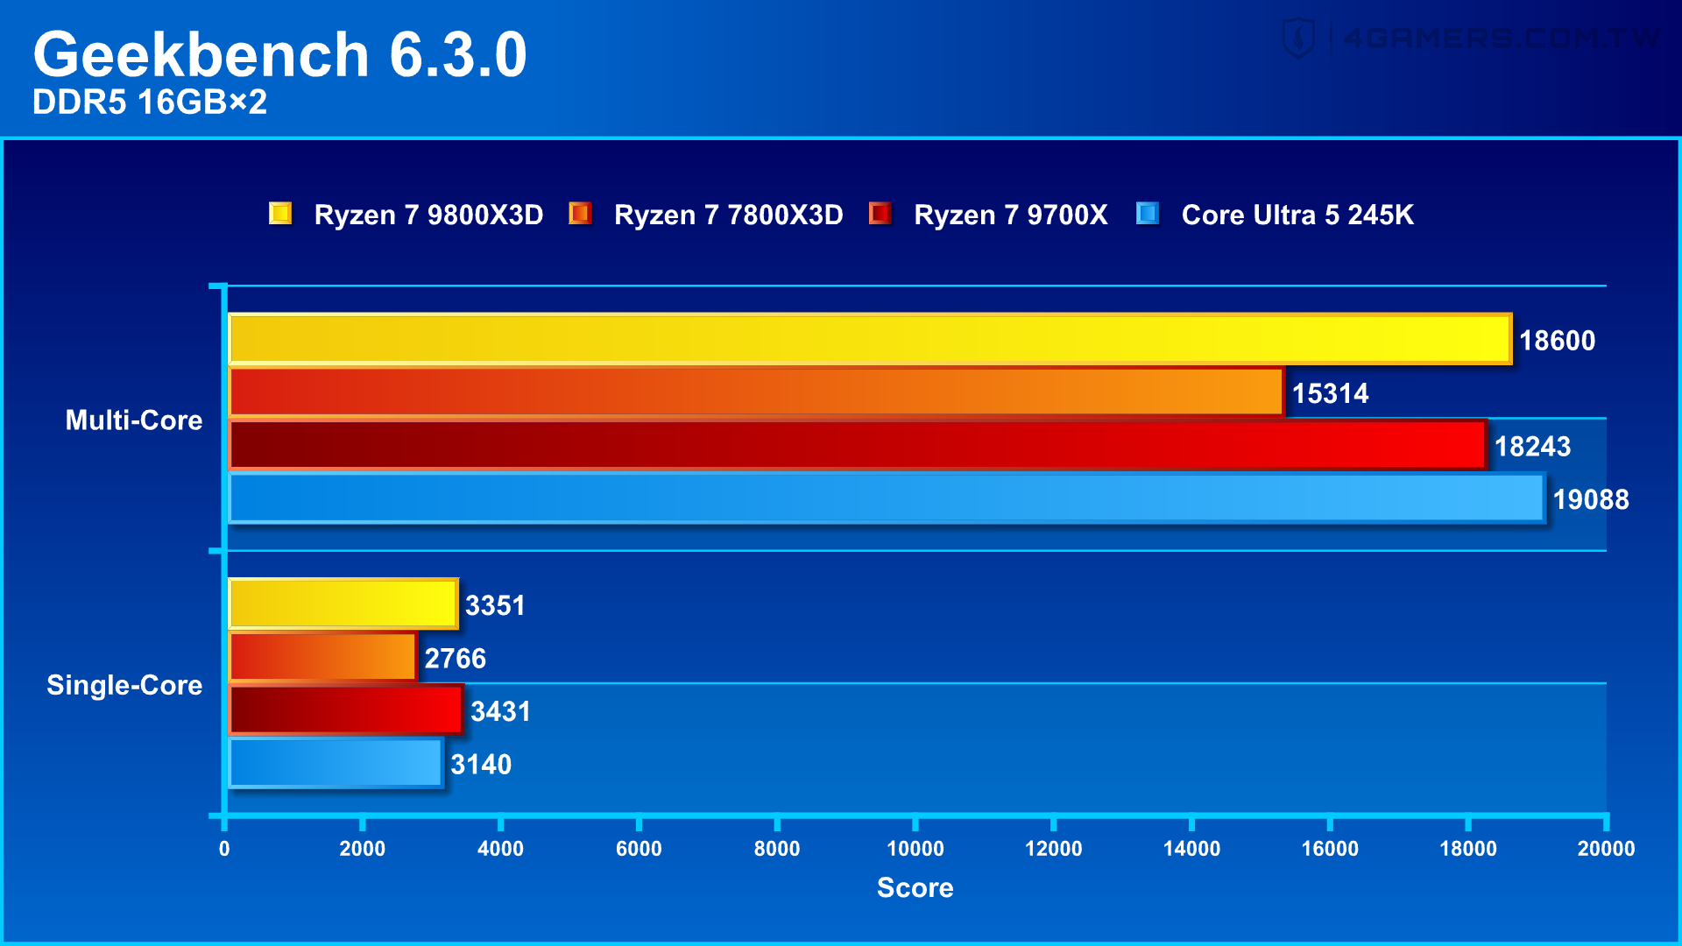Click the 2000 axis tick label
Image resolution: width=1682 pixels, height=946 pixels.
(363, 849)
